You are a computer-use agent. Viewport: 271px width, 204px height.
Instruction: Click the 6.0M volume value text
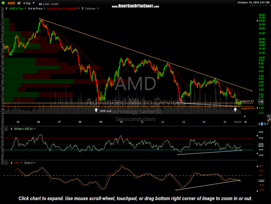click(46, 4)
